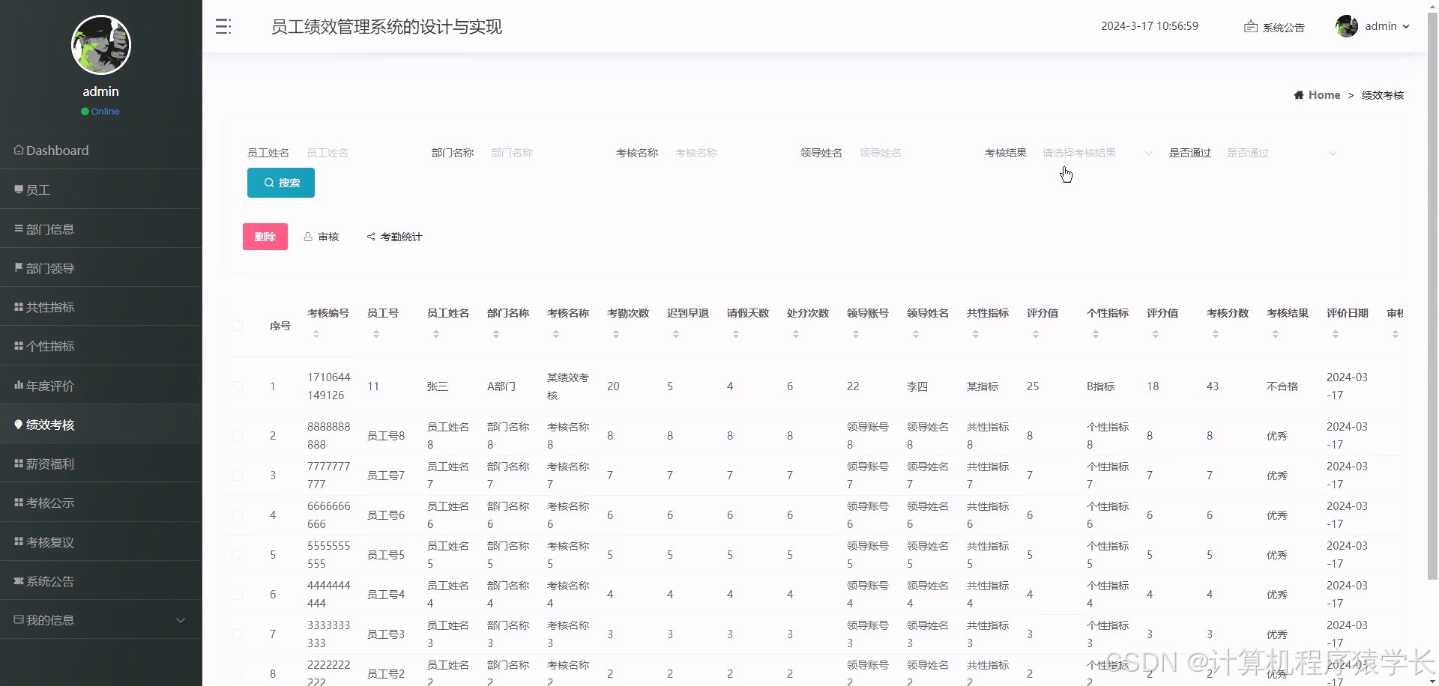Check the checkbox for row 员工号5
1439x686 pixels.
coord(238,555)
